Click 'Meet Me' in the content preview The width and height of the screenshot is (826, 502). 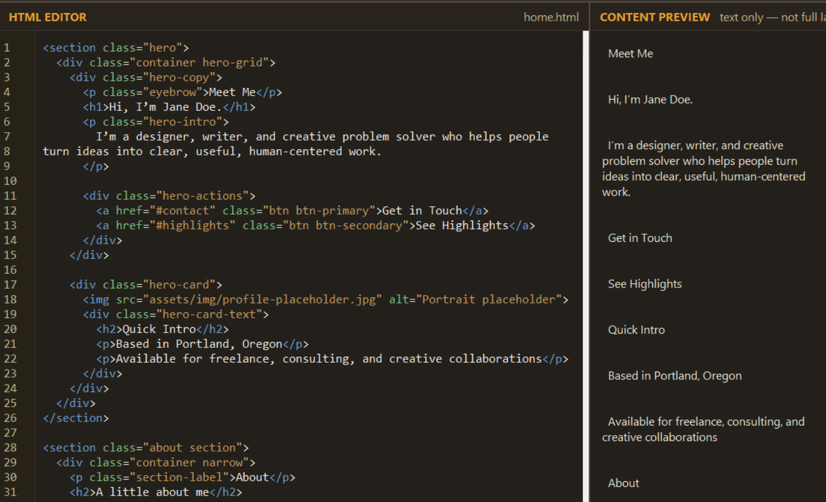pos(631,54)
